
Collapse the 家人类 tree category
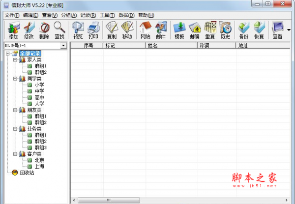click(15, 60)
